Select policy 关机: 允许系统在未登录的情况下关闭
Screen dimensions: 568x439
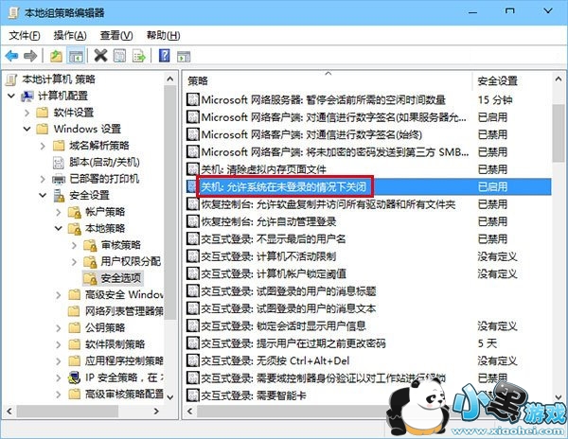click(283, 186)
